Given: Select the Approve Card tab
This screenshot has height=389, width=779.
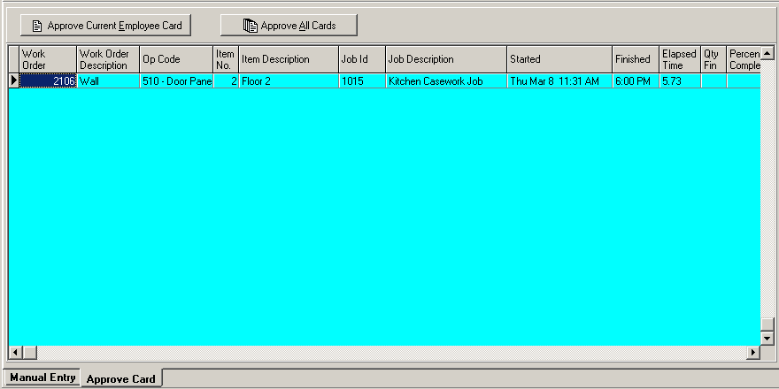Looking at the screenshot, I should point(121,378).
